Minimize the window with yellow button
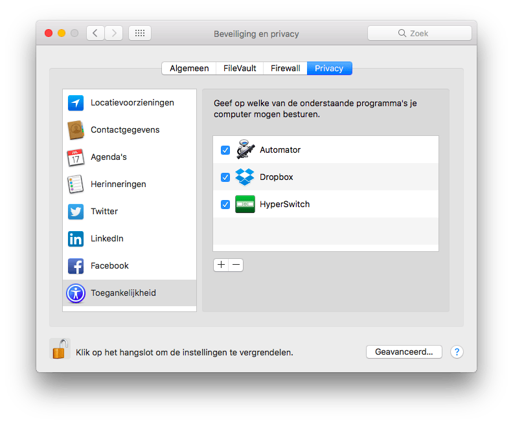Viewport: 513px width, 424px height. [62, 33]
